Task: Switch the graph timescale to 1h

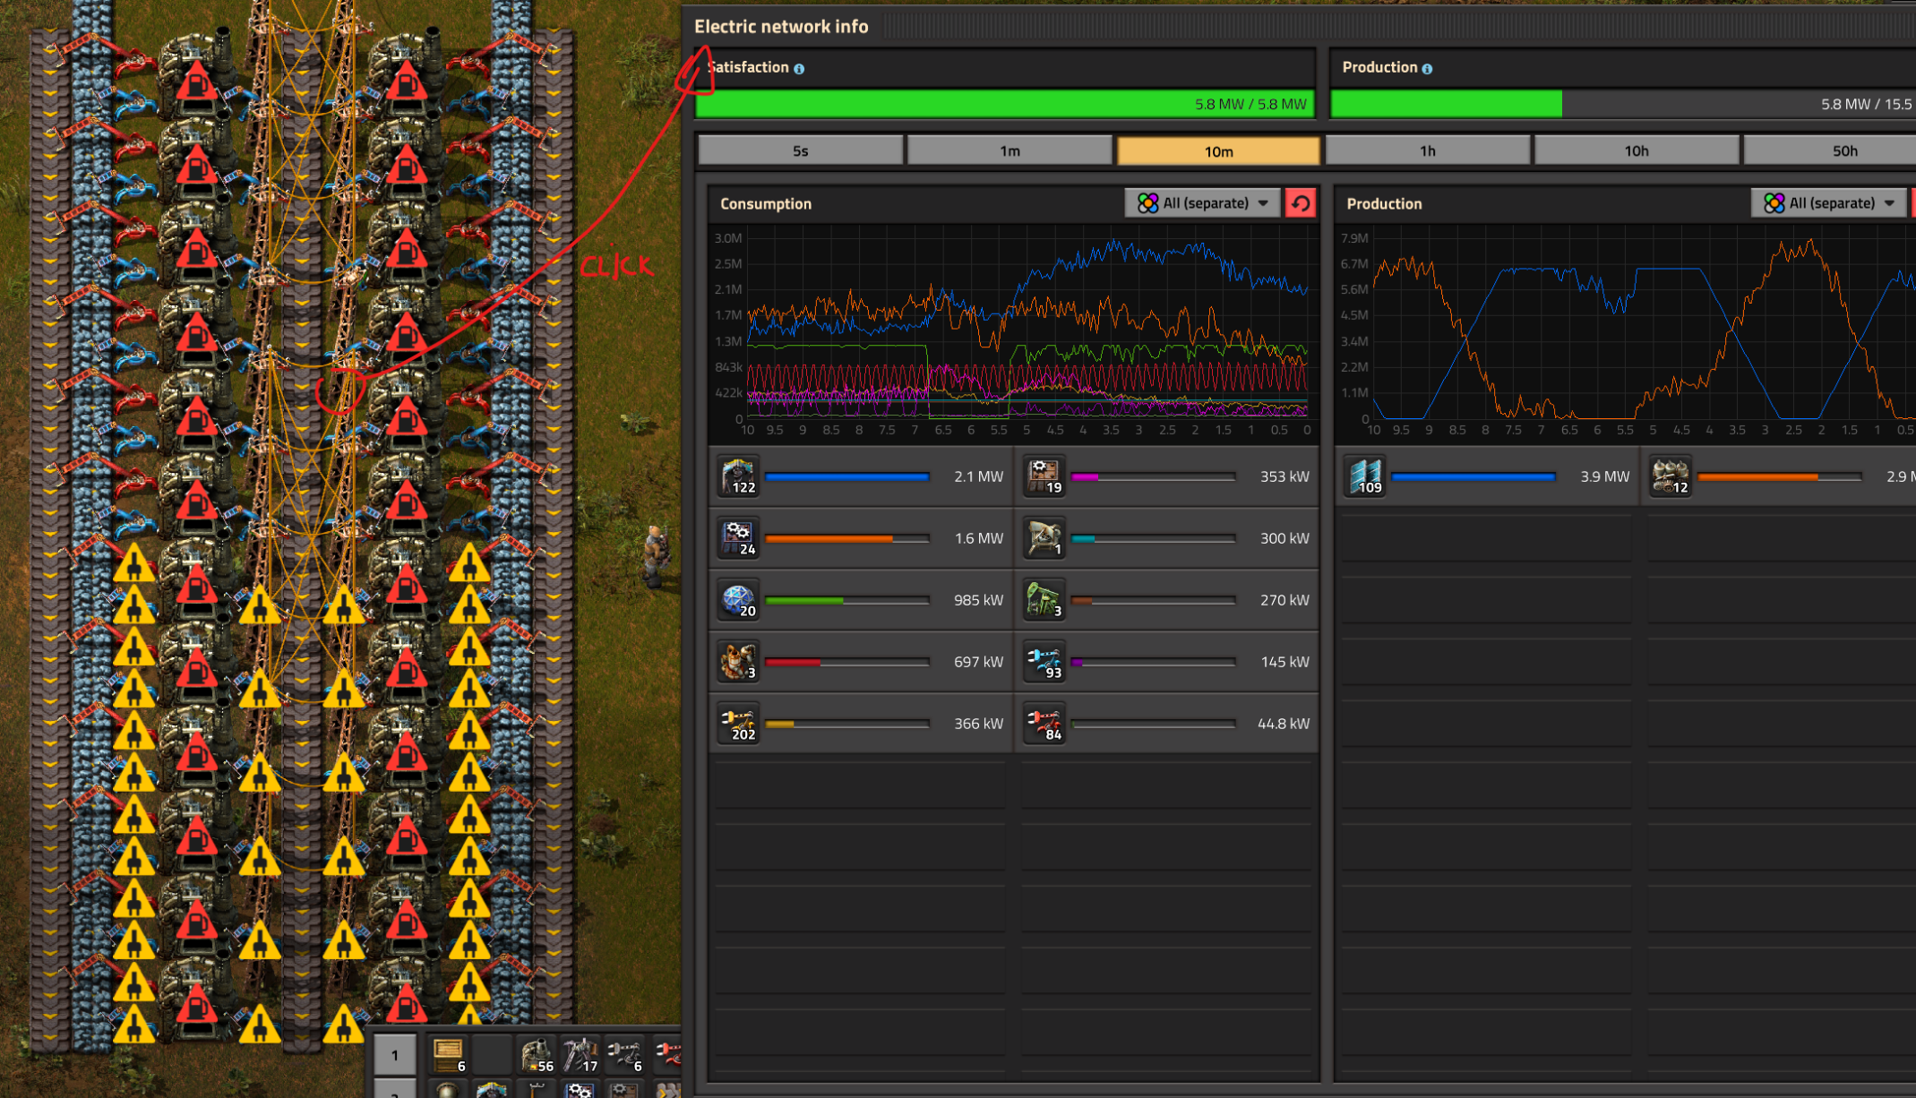Action: coord(1428,150)
